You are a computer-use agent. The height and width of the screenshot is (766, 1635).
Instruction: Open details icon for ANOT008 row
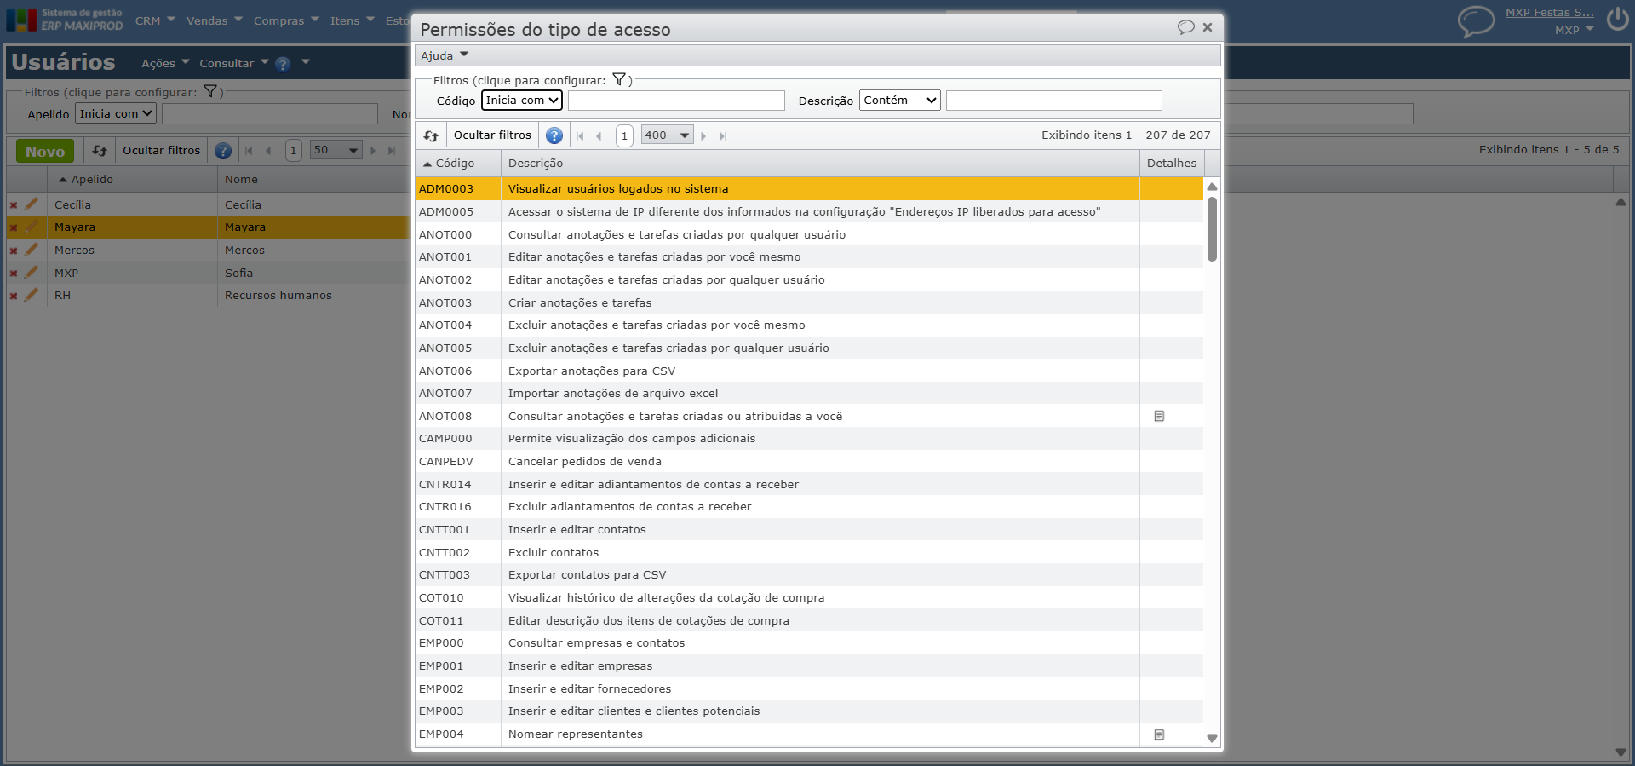1159,416
